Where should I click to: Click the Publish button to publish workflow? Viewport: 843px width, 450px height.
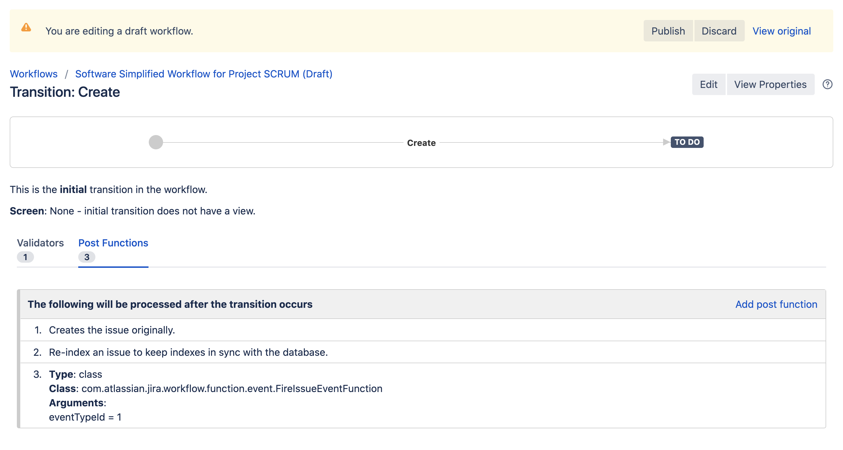[669, 31]
